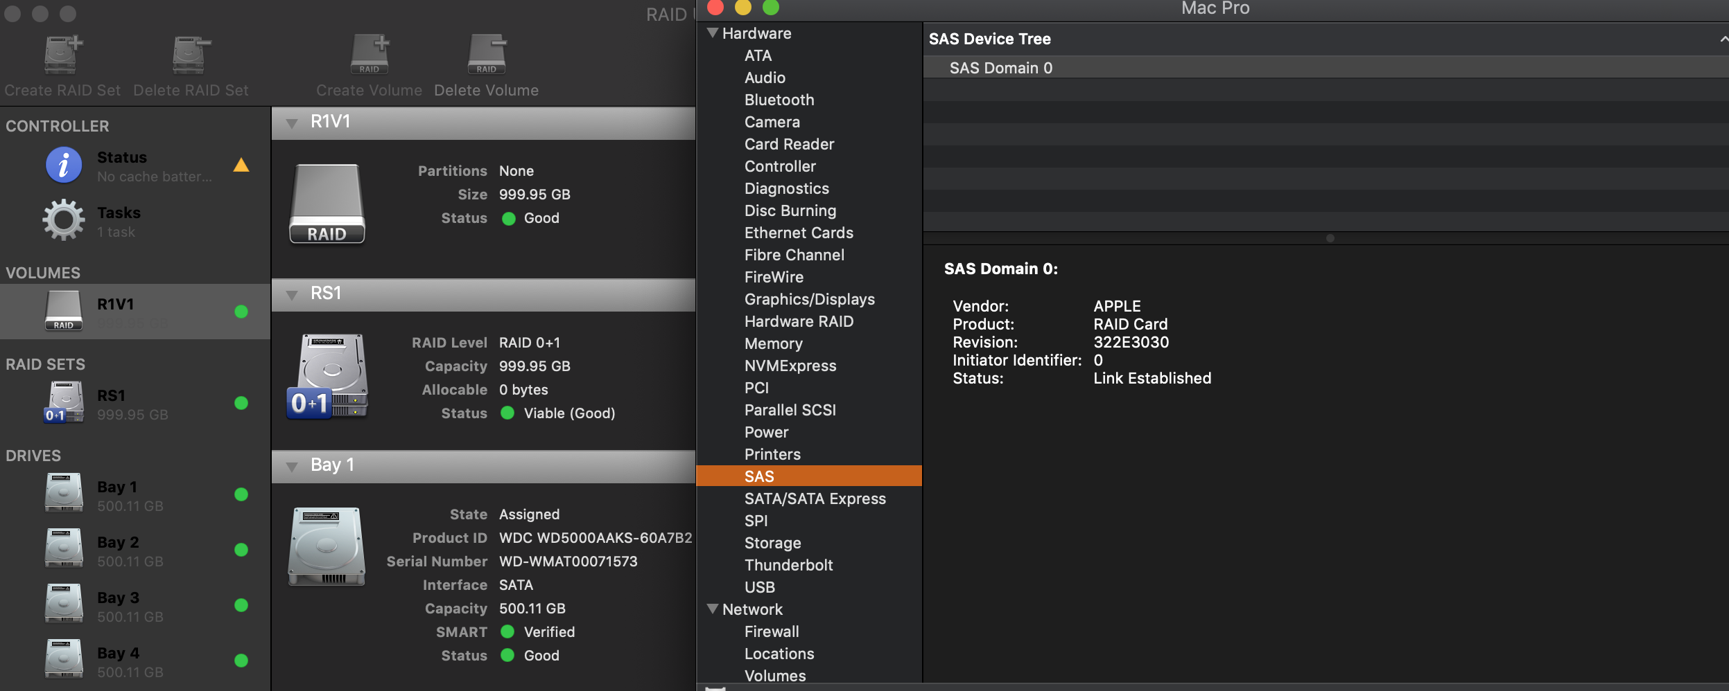The width and height of the screenshot is (1729, 691).
Task: Click the large RAID volume icon in R1V1 panel
Action: [x=327, y=204]
